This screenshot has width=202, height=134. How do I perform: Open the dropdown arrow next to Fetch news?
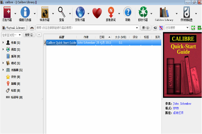pyautogui.click(x=119, y=13)
